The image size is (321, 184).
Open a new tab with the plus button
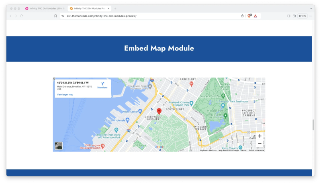tap(115, 8)
